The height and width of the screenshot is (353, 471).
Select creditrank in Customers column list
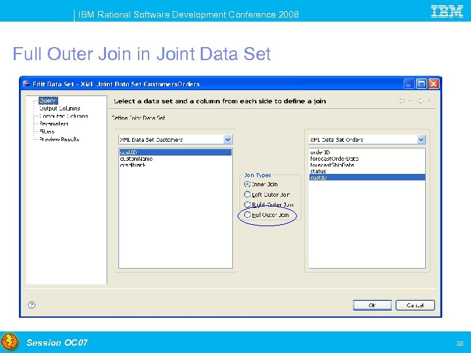point(175,165)
